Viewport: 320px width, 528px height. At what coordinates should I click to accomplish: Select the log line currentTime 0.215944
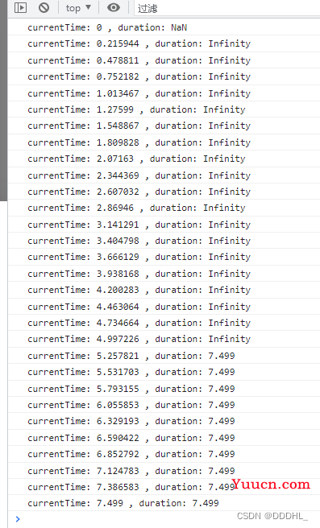[164, 43]
